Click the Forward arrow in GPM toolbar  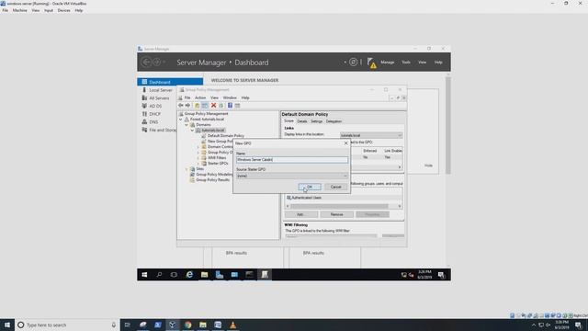click(x=187, y=106)
